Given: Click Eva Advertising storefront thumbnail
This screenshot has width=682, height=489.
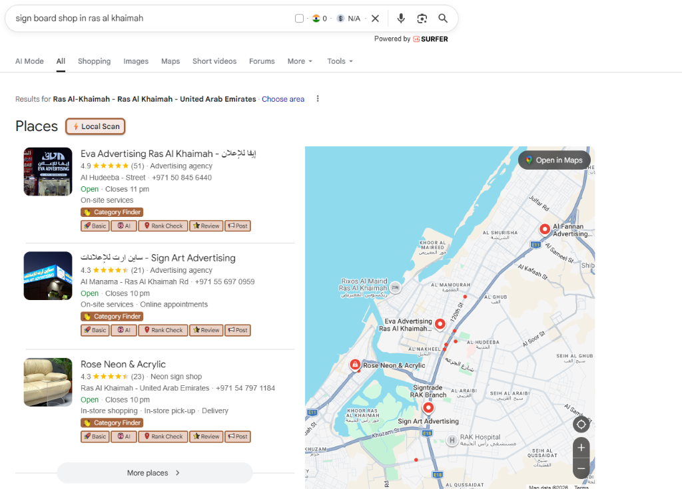Looking at the screenshot, I should (48, 172).
